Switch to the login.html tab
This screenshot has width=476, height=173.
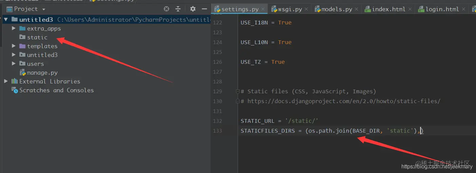click(442, 9)
